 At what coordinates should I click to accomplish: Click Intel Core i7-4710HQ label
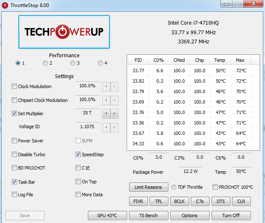coord(193,23)
